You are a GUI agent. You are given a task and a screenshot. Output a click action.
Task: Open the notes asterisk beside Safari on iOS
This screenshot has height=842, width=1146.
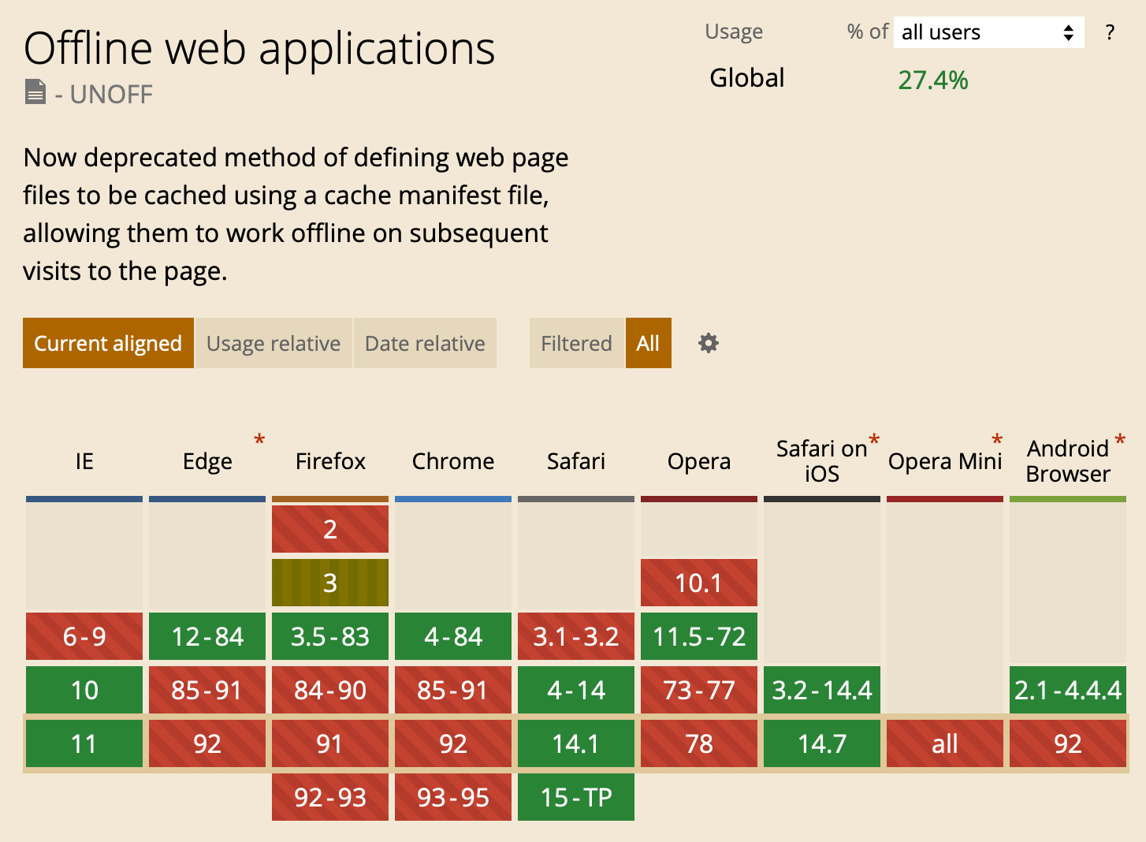coord(873,440)
